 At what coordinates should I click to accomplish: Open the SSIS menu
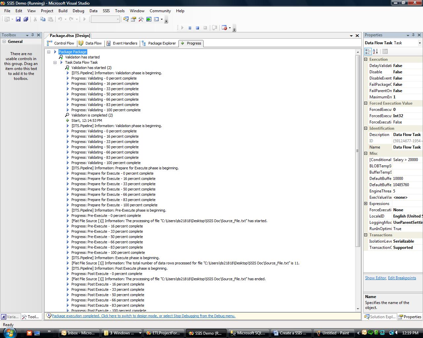[x=106, y=11]
